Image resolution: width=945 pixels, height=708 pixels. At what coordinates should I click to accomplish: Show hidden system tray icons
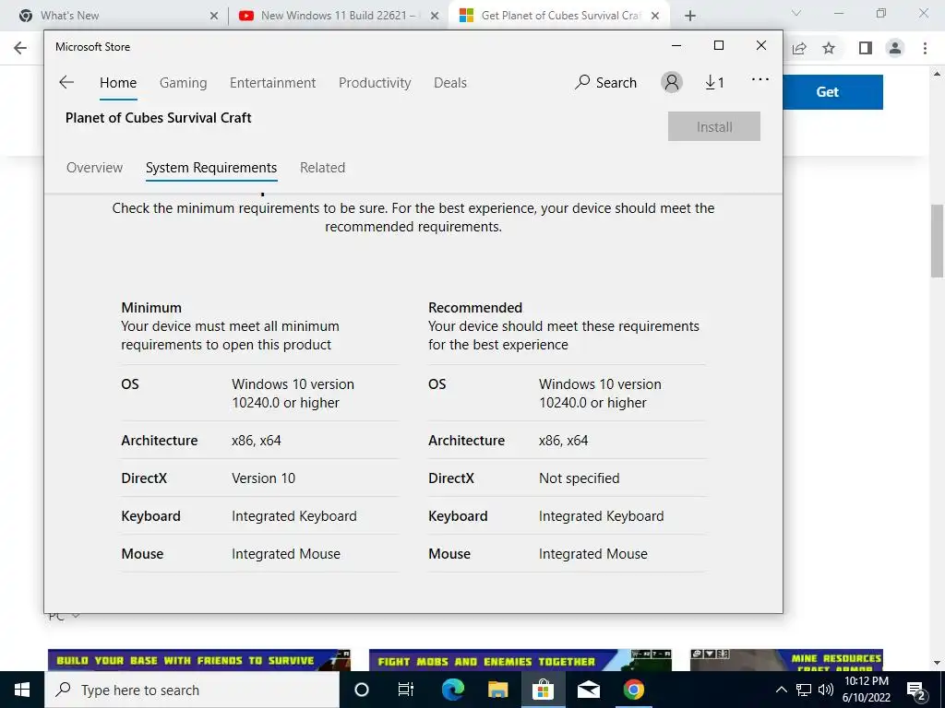click(x=781, y=690)
